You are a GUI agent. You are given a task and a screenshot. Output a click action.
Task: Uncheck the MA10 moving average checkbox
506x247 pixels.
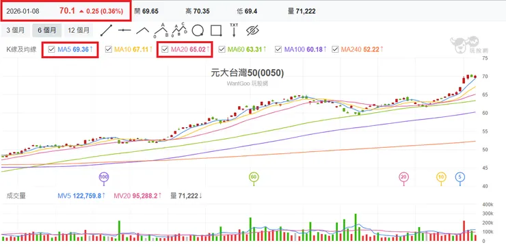pyautogui.click(x=109, y=49)
